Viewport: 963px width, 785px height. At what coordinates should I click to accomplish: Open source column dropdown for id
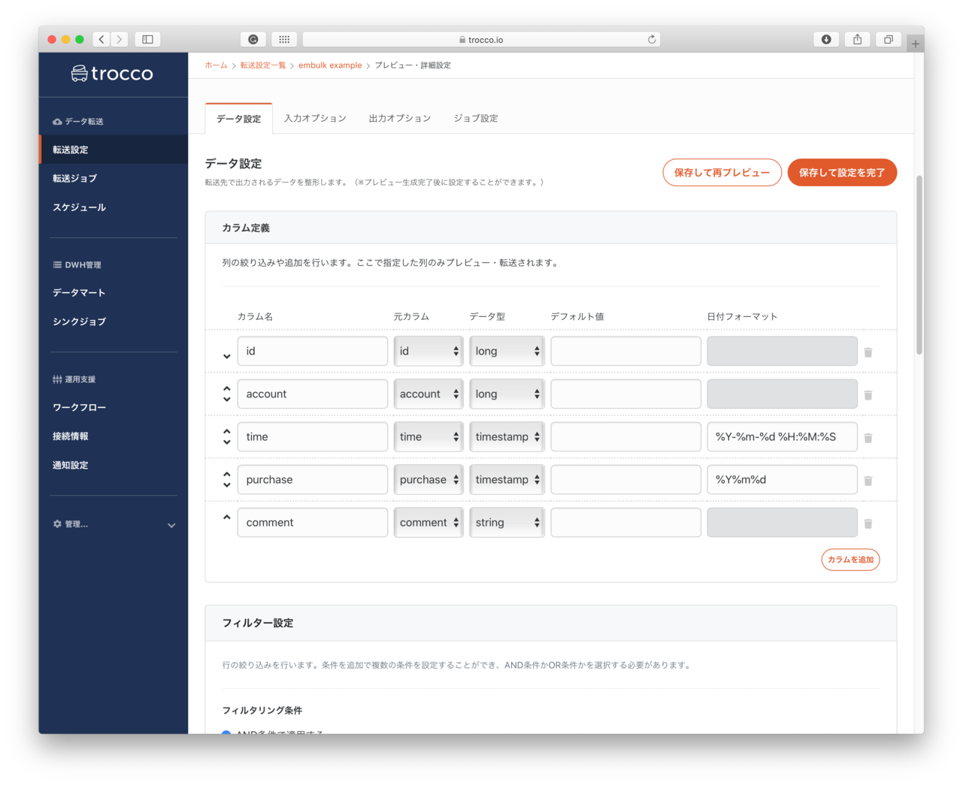[428, 351]
